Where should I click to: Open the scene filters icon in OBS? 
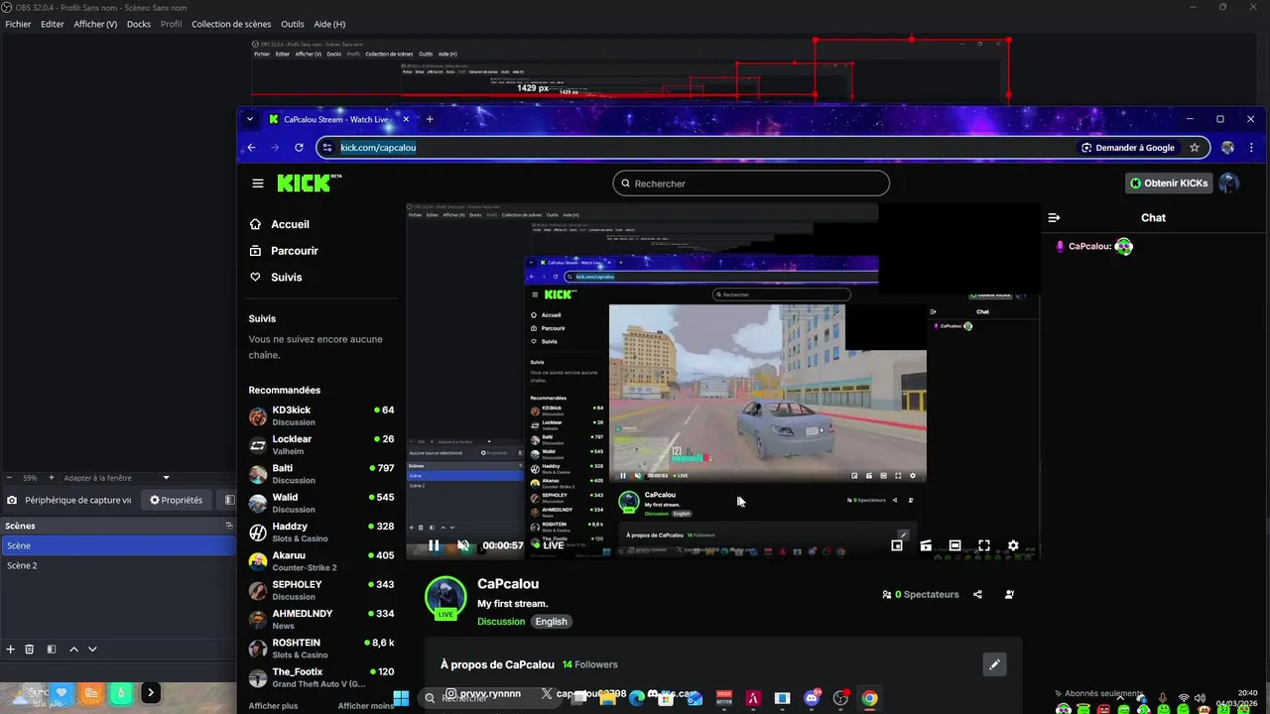pyautogui.click(x=52, y=650)
